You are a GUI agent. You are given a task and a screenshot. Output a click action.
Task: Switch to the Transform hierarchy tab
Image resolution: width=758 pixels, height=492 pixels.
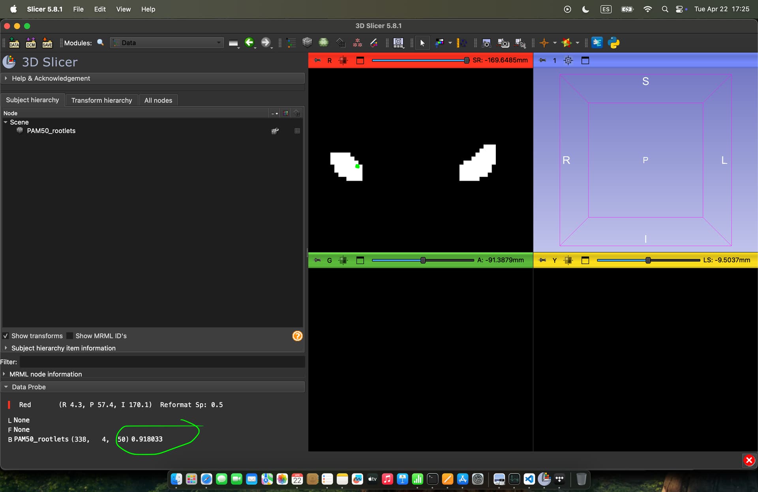(101, 100)
